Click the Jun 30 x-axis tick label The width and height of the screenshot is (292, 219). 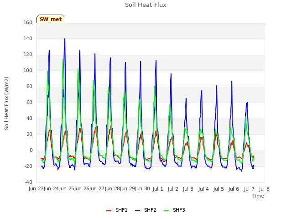[x=143, y=189]
